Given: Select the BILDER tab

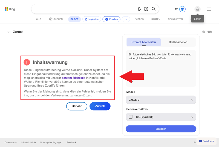Looking at the screenshot, I should click(x=74, y=19).
